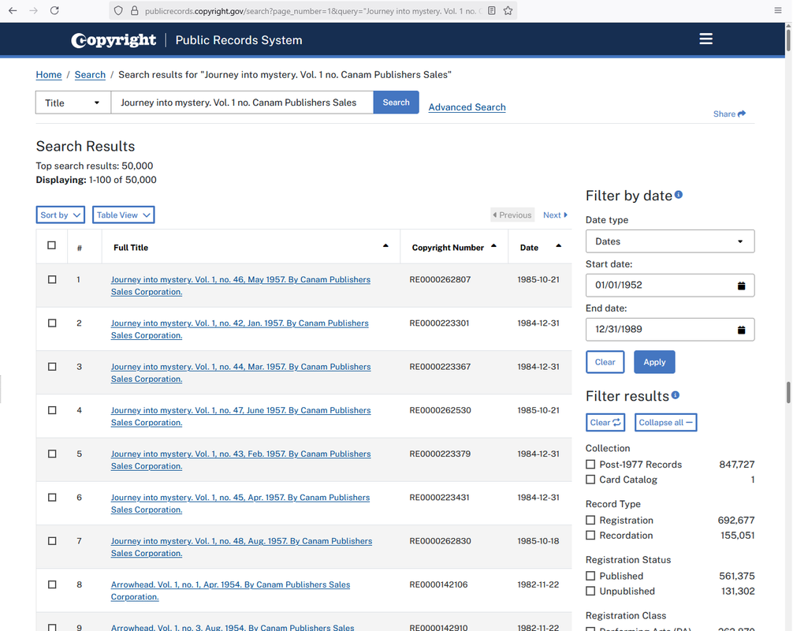
Task: Click the blue Search button
Action: click(396, 103)
